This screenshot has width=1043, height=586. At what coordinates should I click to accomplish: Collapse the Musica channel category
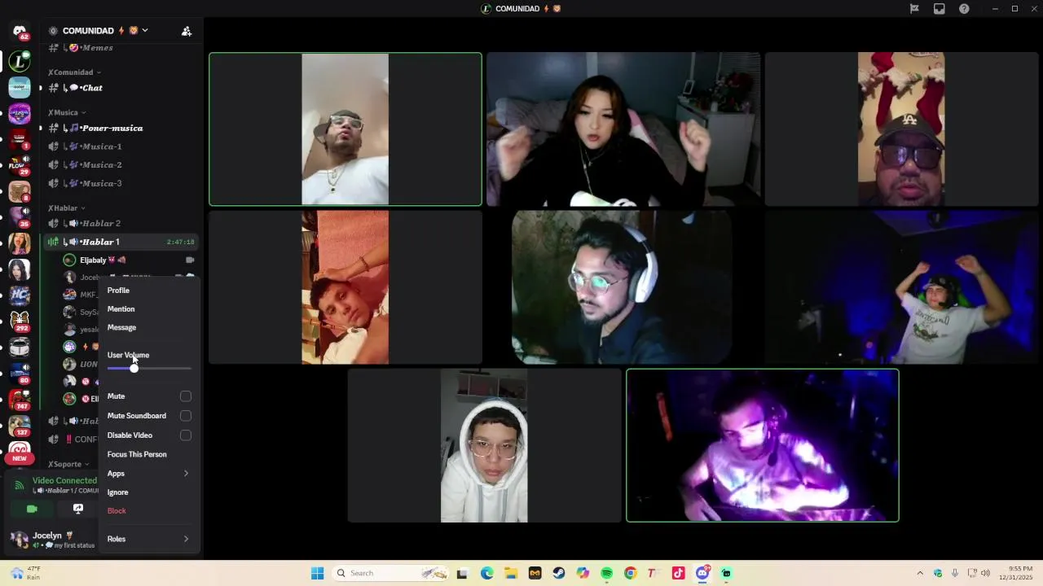pyautogui.click(x=67, y=112)
